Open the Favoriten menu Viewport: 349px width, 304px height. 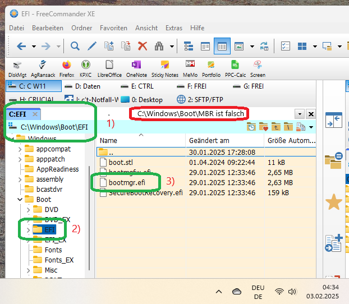[113, 28]
